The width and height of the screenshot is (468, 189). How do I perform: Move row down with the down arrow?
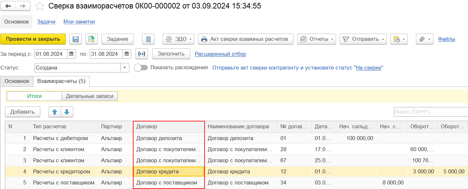point(67,112)
